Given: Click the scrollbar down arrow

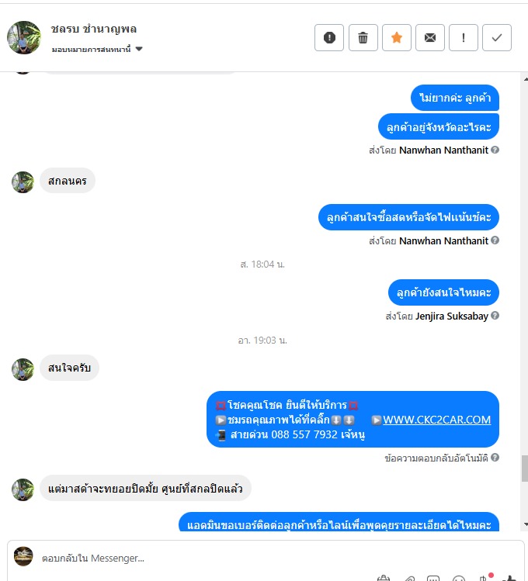Looking at the screenshot, I should coord(525,524).
